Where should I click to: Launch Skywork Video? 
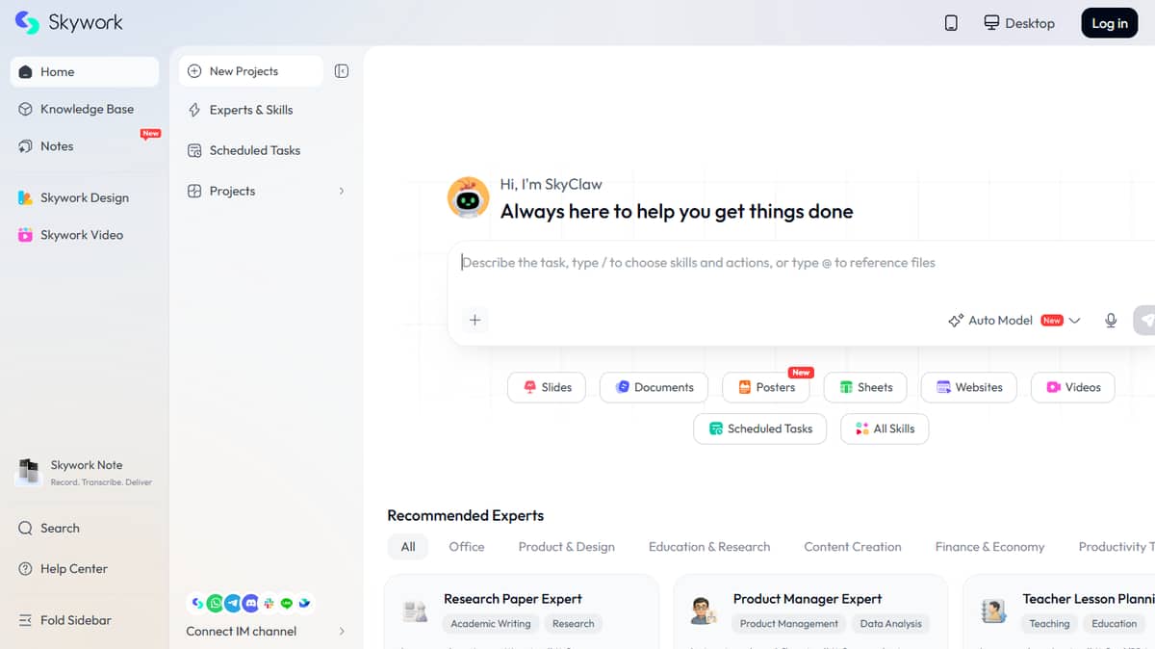[85, 235]
